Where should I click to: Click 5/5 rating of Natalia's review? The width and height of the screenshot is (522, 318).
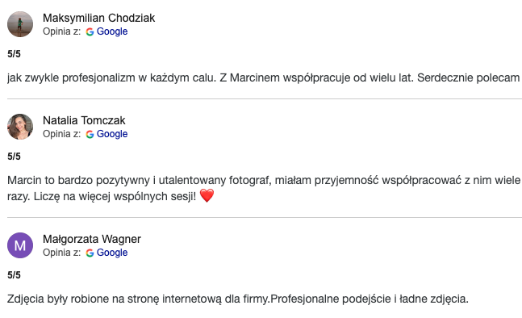14,157
